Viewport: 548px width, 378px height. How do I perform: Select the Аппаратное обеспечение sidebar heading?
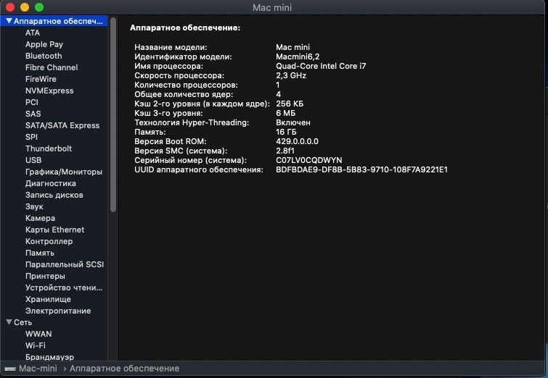tap(58, 21)
